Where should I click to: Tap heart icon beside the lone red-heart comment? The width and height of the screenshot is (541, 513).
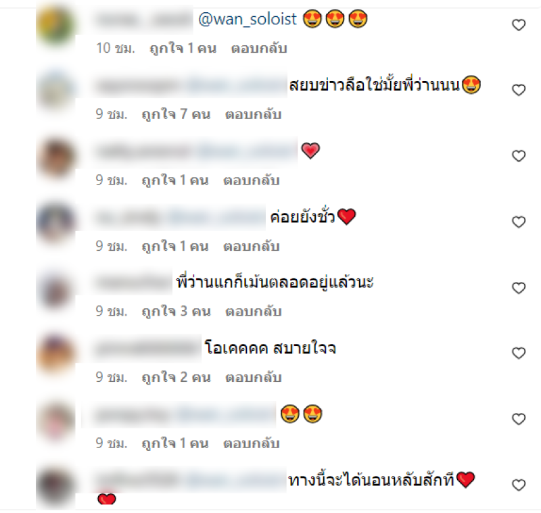tap(518, 156)
